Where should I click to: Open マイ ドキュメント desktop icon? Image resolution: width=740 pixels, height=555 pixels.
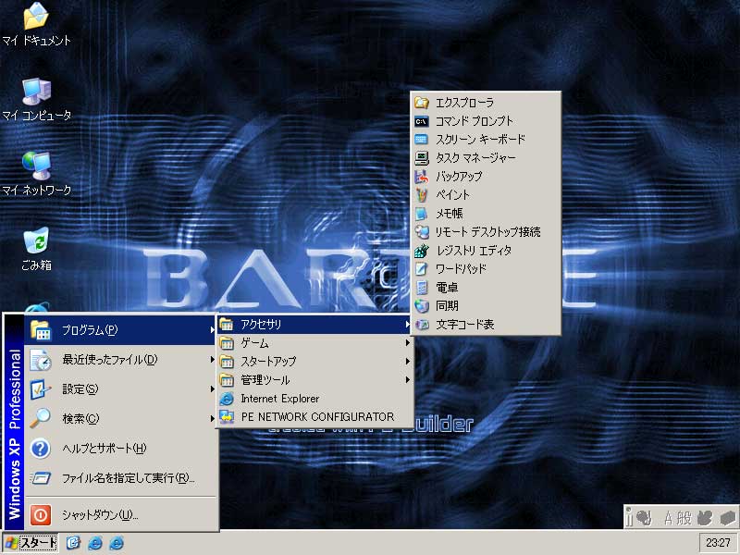pyautogui.click(x=36, y=16)
